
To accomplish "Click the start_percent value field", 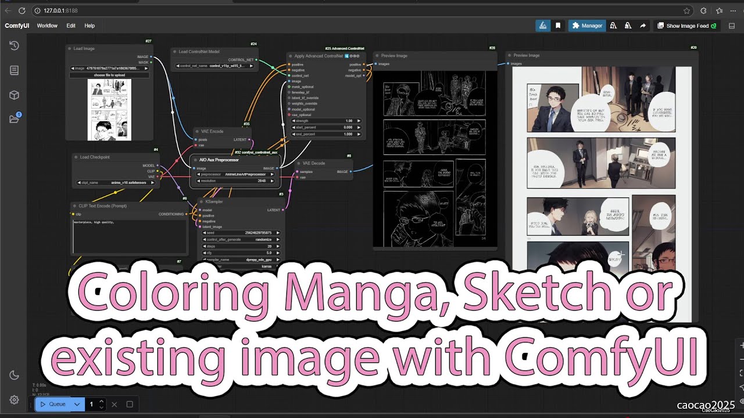I will (325, 127).
